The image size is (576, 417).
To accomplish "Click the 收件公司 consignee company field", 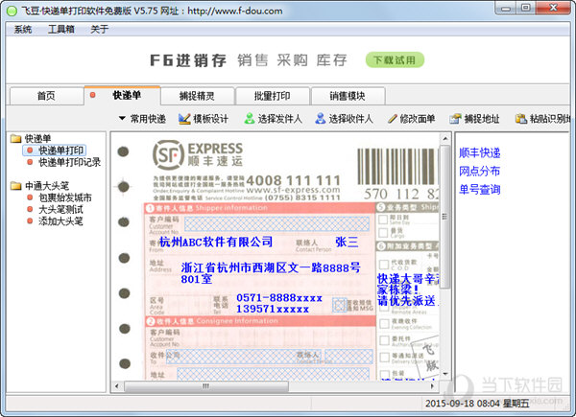I will tap(243, 356).
